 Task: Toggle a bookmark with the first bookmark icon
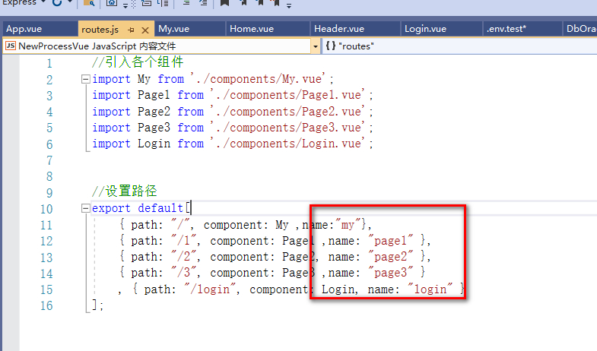click(x=224, y=3)
